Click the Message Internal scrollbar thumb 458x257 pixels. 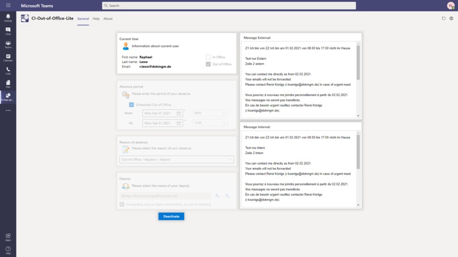coord(358,151)
